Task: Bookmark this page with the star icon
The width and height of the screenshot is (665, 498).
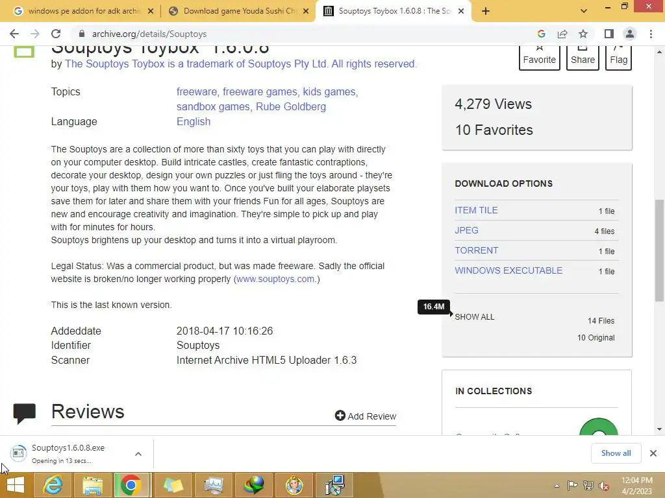Action: [583, 34]
